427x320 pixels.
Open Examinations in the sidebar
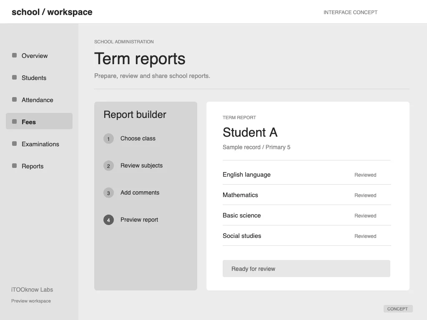click(39, 144)
